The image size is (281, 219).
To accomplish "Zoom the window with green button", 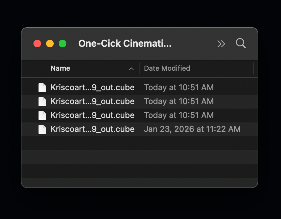I will coord(63,44).
